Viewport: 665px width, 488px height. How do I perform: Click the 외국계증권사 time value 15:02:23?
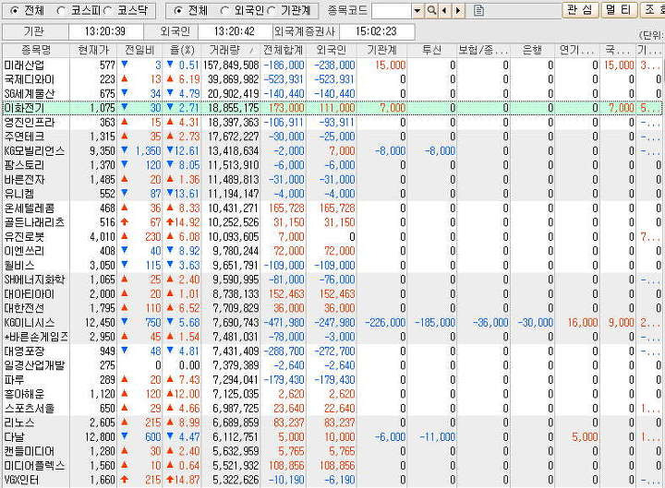[376, 31]
